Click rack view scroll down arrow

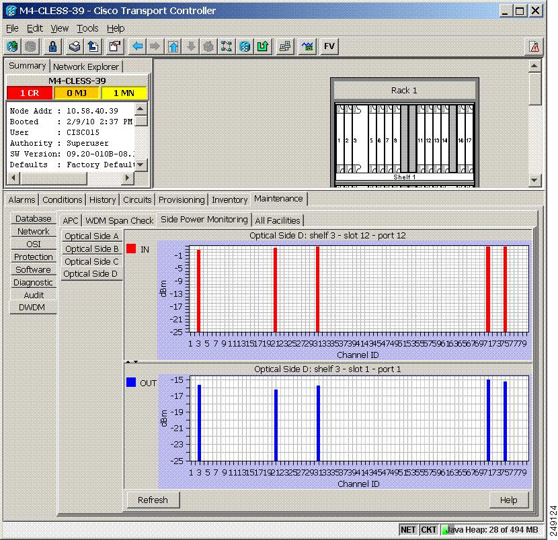534,180
